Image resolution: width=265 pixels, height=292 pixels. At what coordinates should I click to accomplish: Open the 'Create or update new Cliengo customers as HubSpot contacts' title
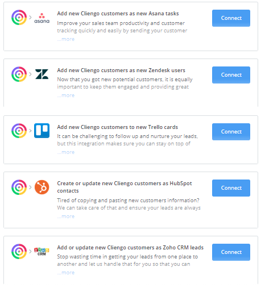(125, 187)
